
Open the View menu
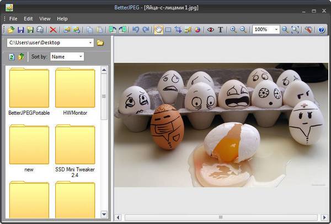(45, 18)
